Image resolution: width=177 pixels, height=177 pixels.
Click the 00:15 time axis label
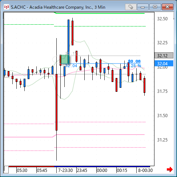click(122, 170)
